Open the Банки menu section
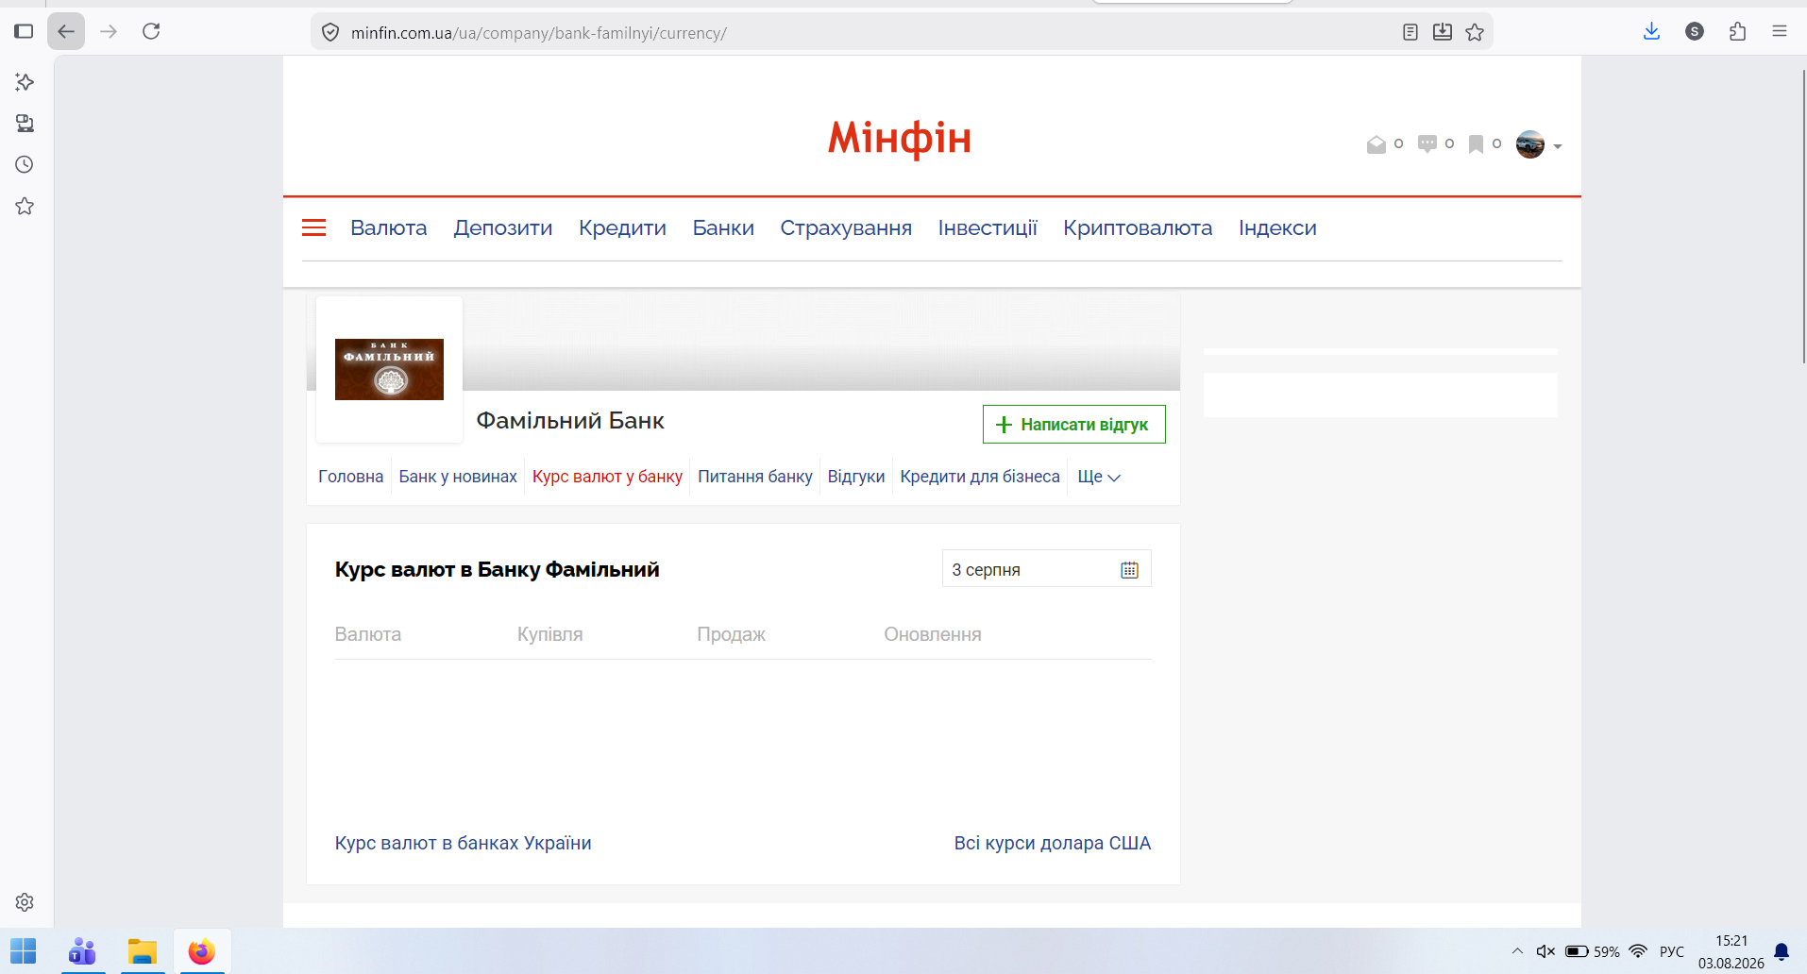Screen dimensions: 1807x974 (x=723, y=227)
